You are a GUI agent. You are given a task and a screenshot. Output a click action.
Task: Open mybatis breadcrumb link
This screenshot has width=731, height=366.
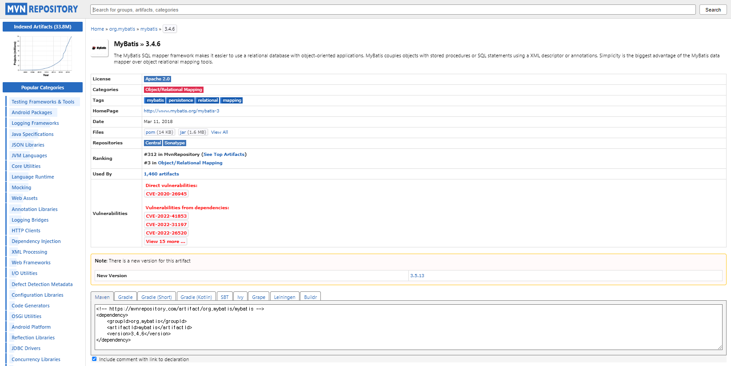(149, 29)
